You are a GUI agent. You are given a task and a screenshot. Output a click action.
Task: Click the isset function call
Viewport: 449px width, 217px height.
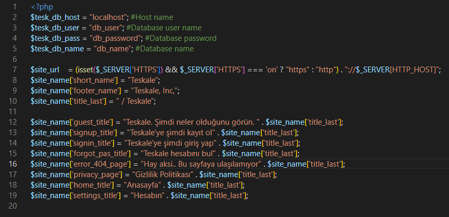[x=87, y=70]
